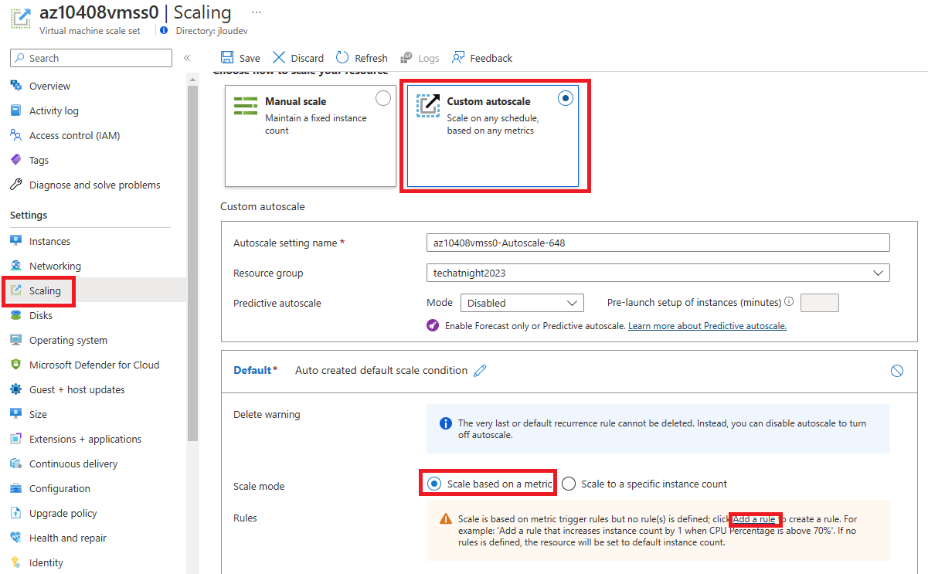Image resolution: width=928 pixels, height=574 pixels.
Task: Click the disable icon on Default condition
Action: pos(897,371)
